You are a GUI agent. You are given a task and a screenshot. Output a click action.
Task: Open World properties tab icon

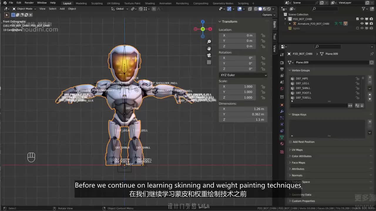tap(282, 89)
